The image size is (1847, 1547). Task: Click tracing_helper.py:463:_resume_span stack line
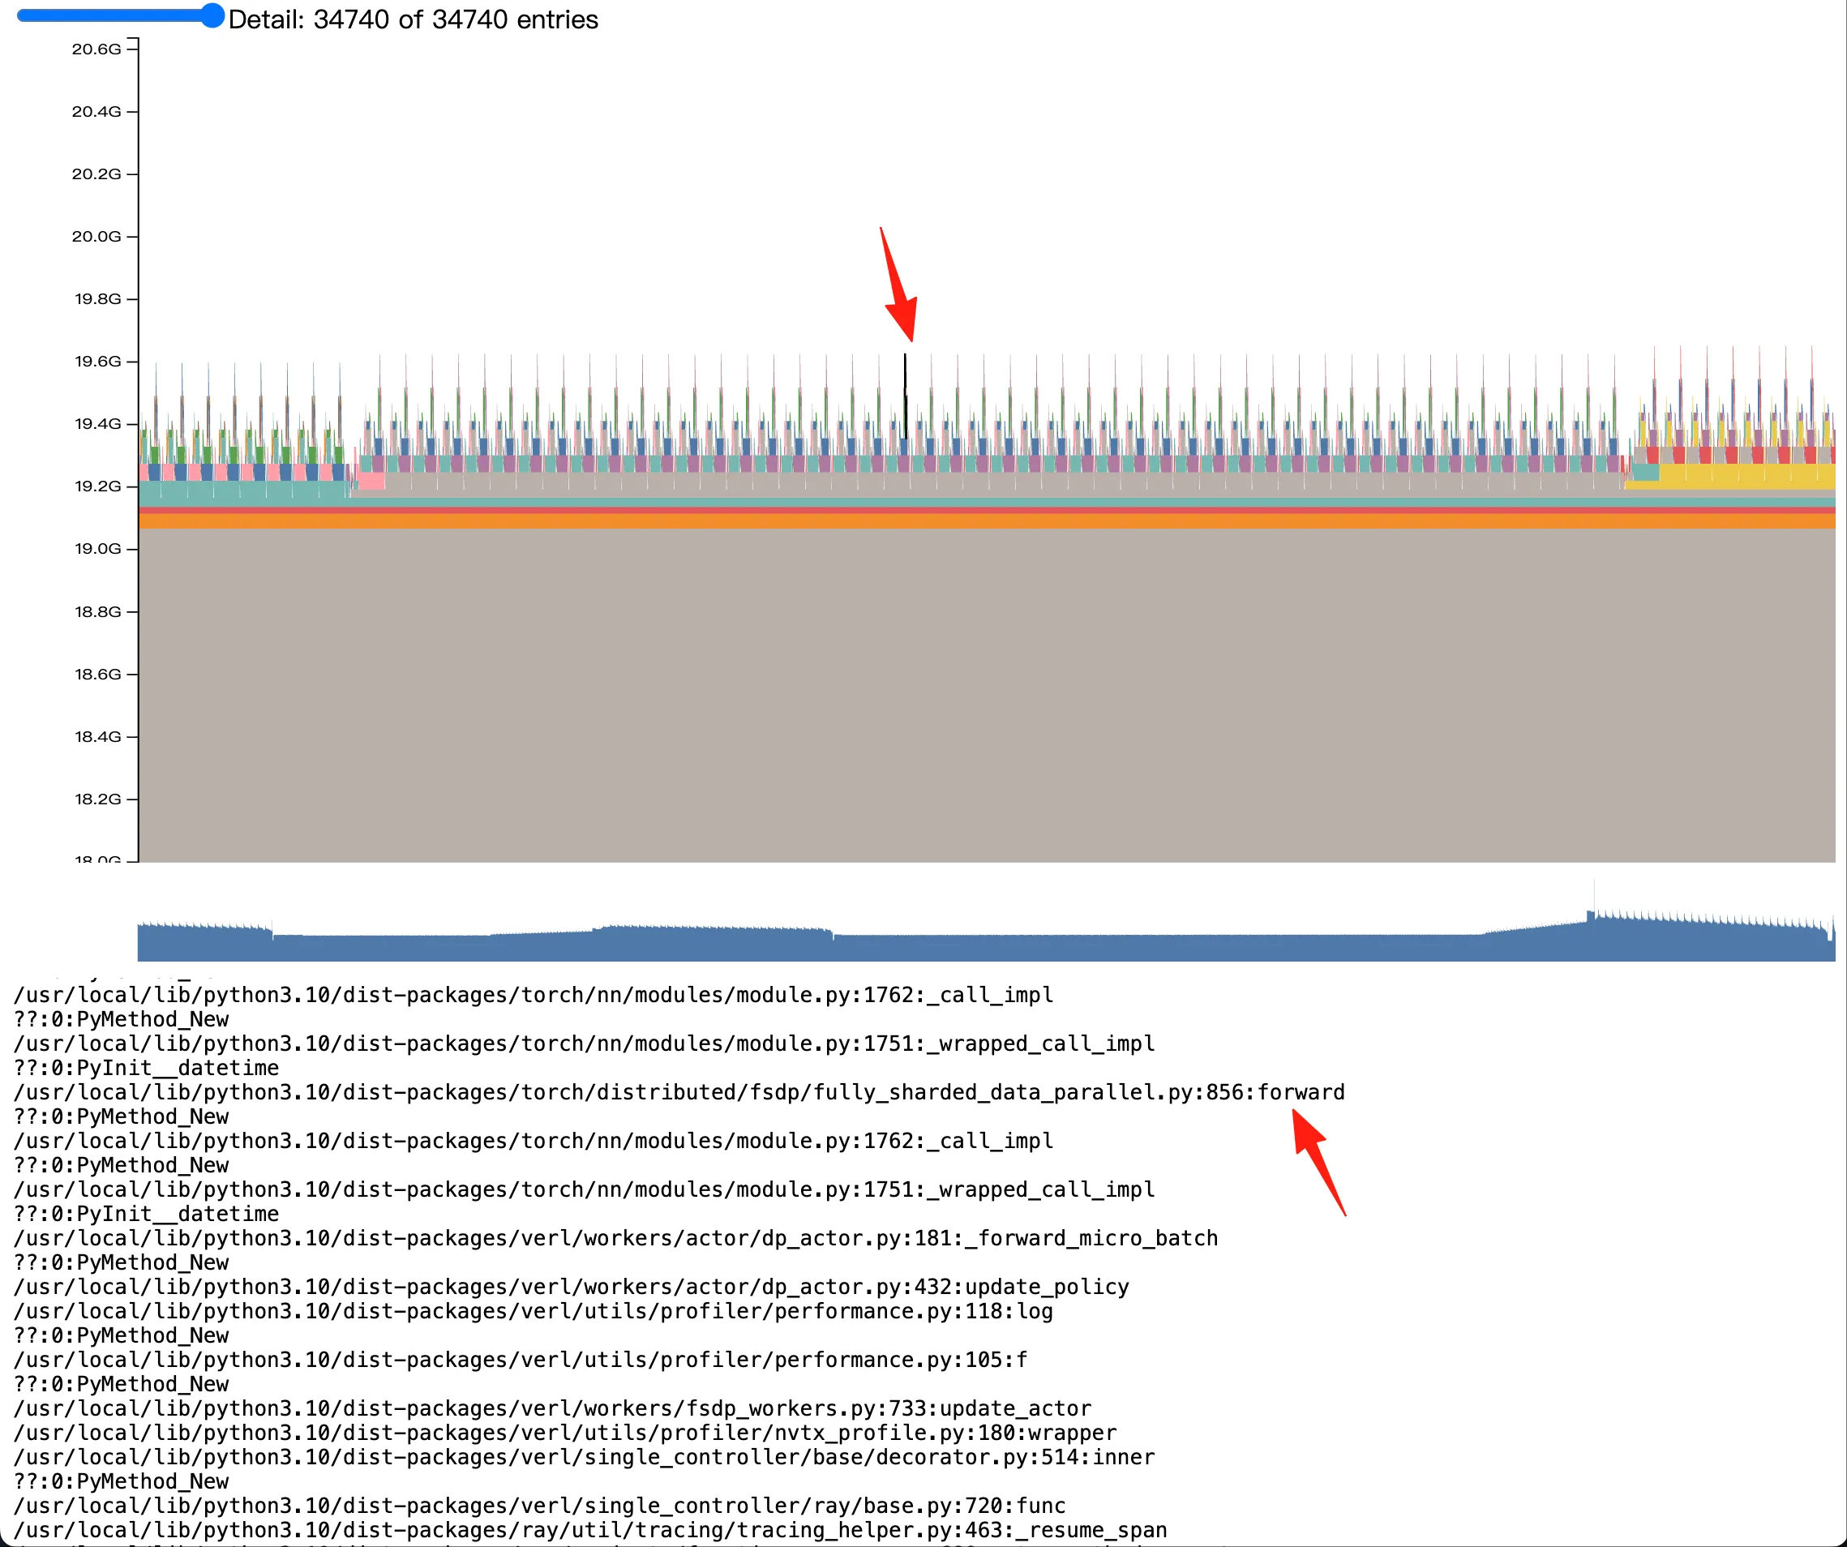click(590, 1530)
